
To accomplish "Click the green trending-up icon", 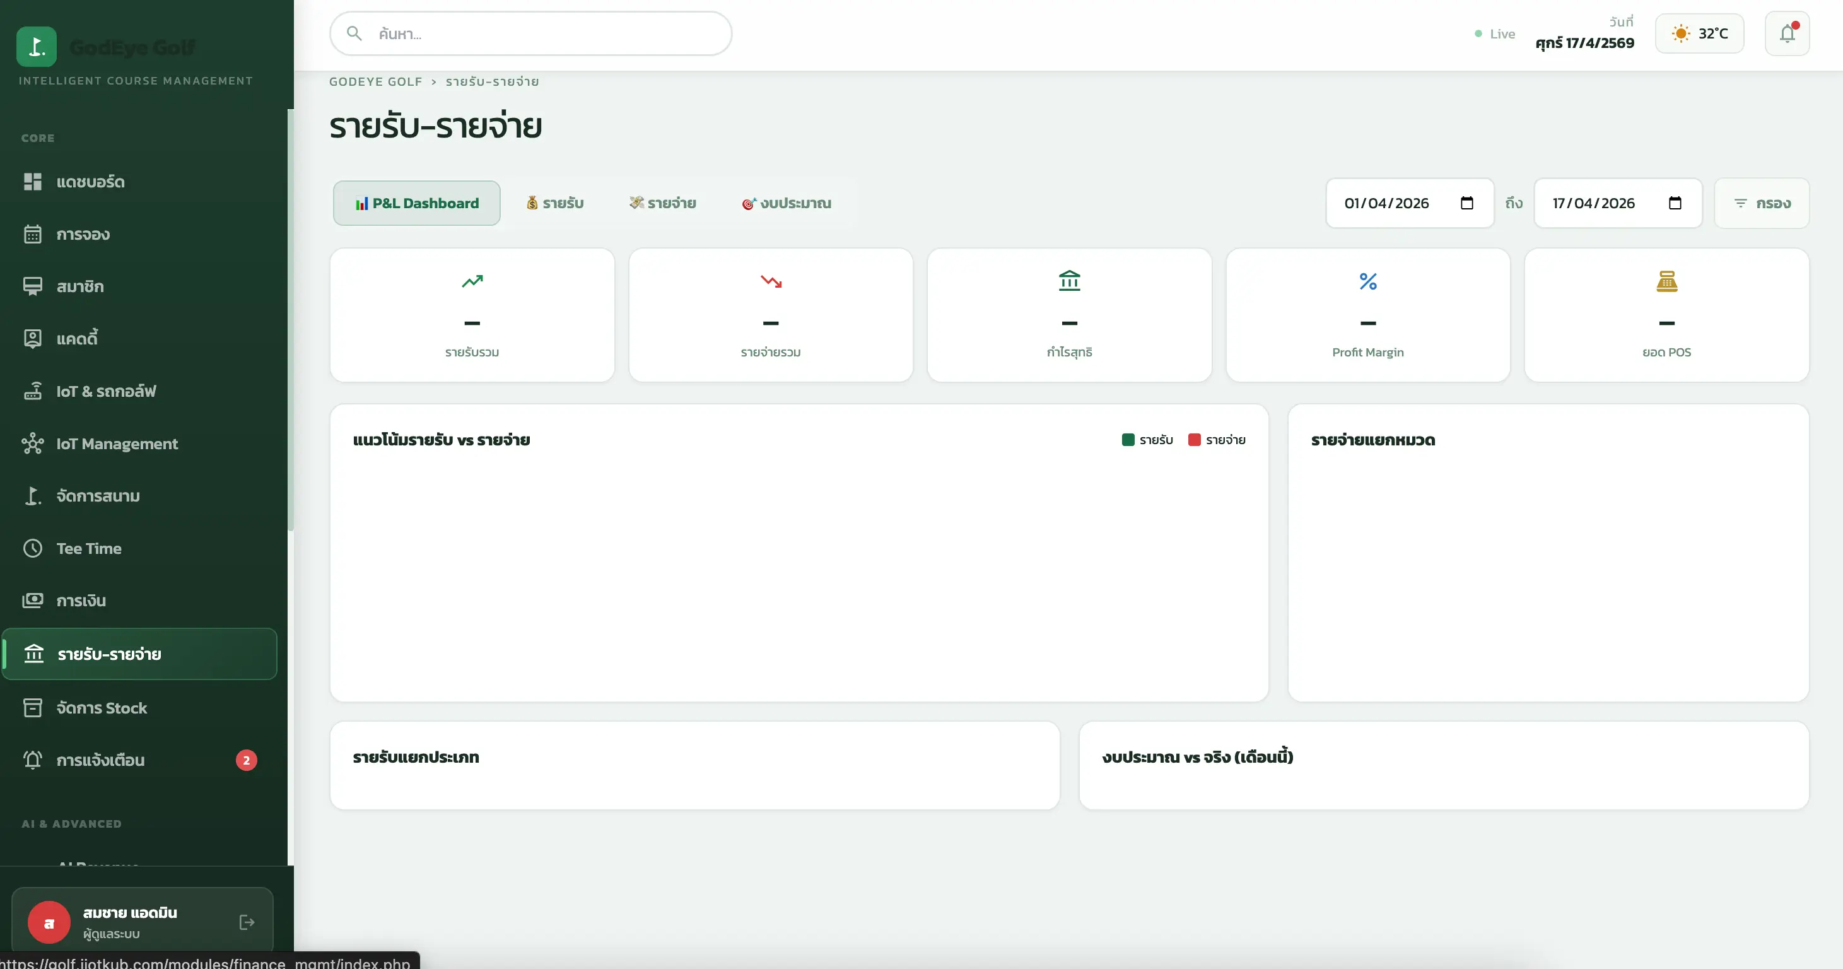I will point(472,281).
